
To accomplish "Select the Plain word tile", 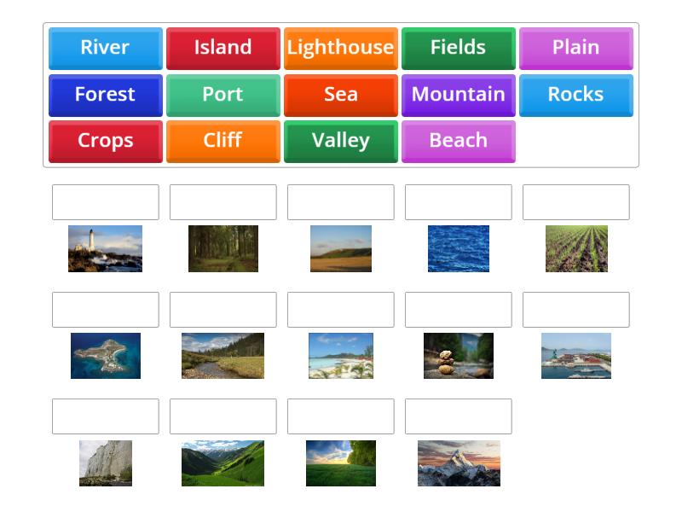I will [575, 48].
